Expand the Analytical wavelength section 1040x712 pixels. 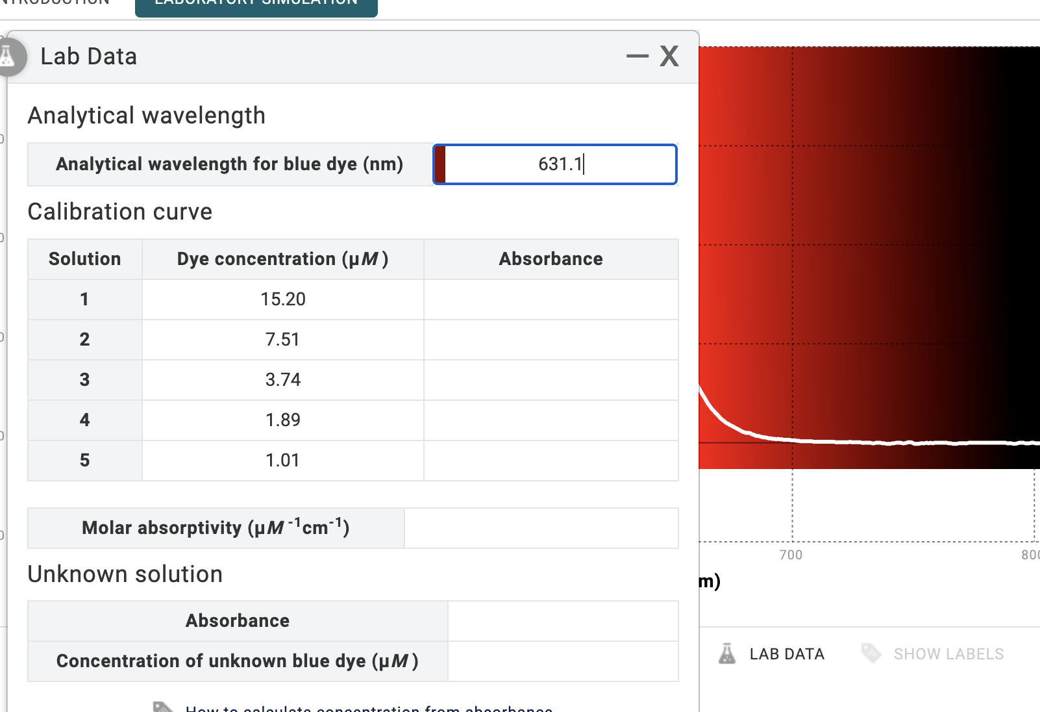[x=146, y=115]
